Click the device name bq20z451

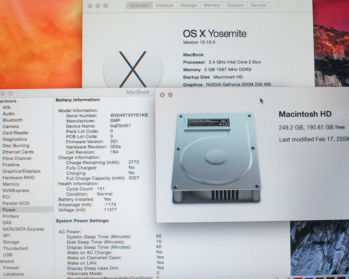[x=120, y=126]
